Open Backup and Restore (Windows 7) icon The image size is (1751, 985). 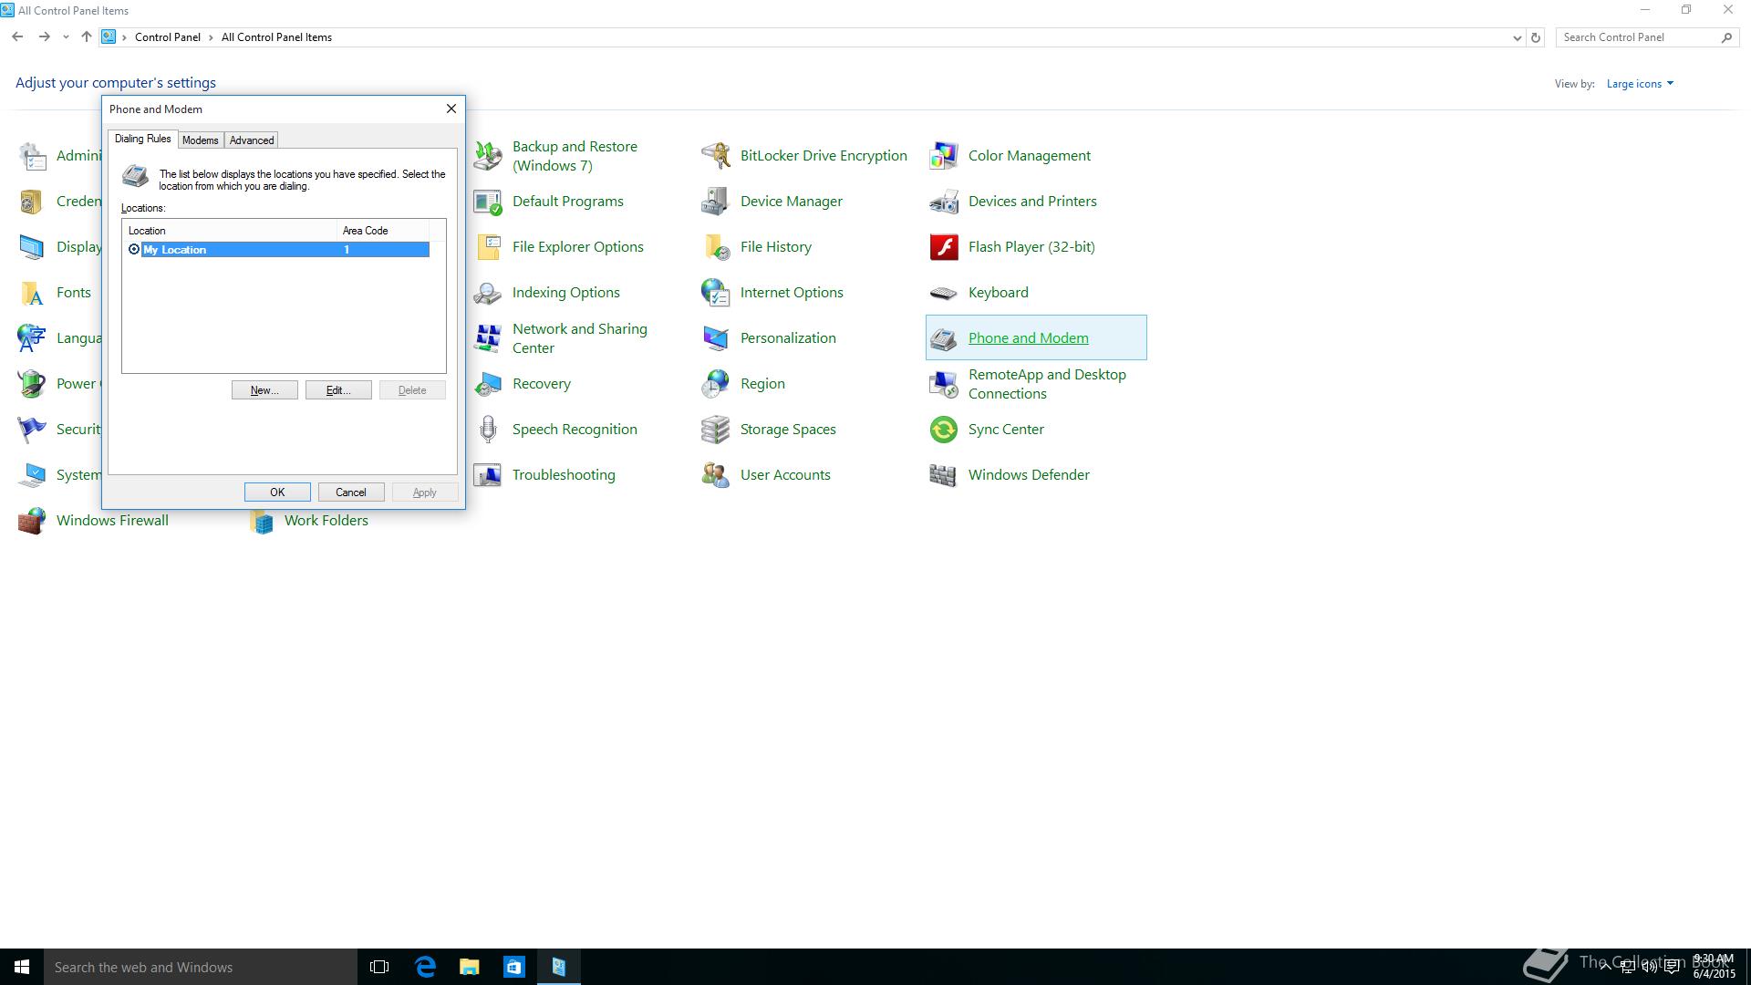488,156
